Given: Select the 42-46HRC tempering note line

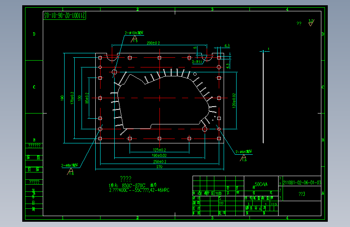Looking at the screenshot, I should 139,190.
